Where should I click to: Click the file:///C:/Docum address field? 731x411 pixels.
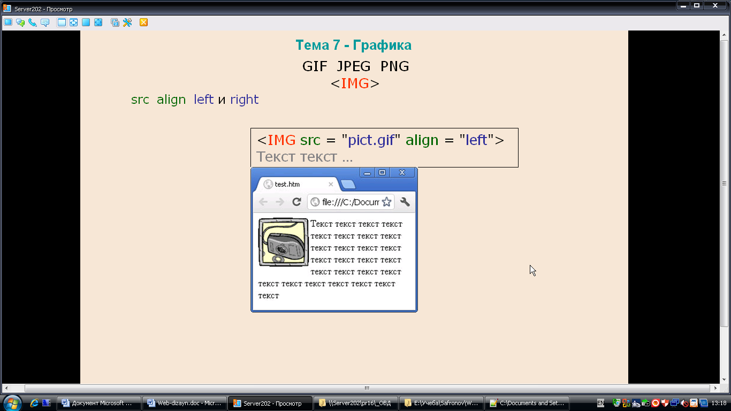[351, 202]
